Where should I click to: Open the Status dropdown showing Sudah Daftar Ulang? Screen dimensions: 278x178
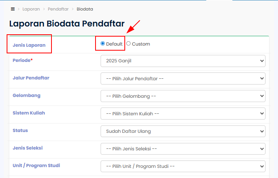pos(183,131)
